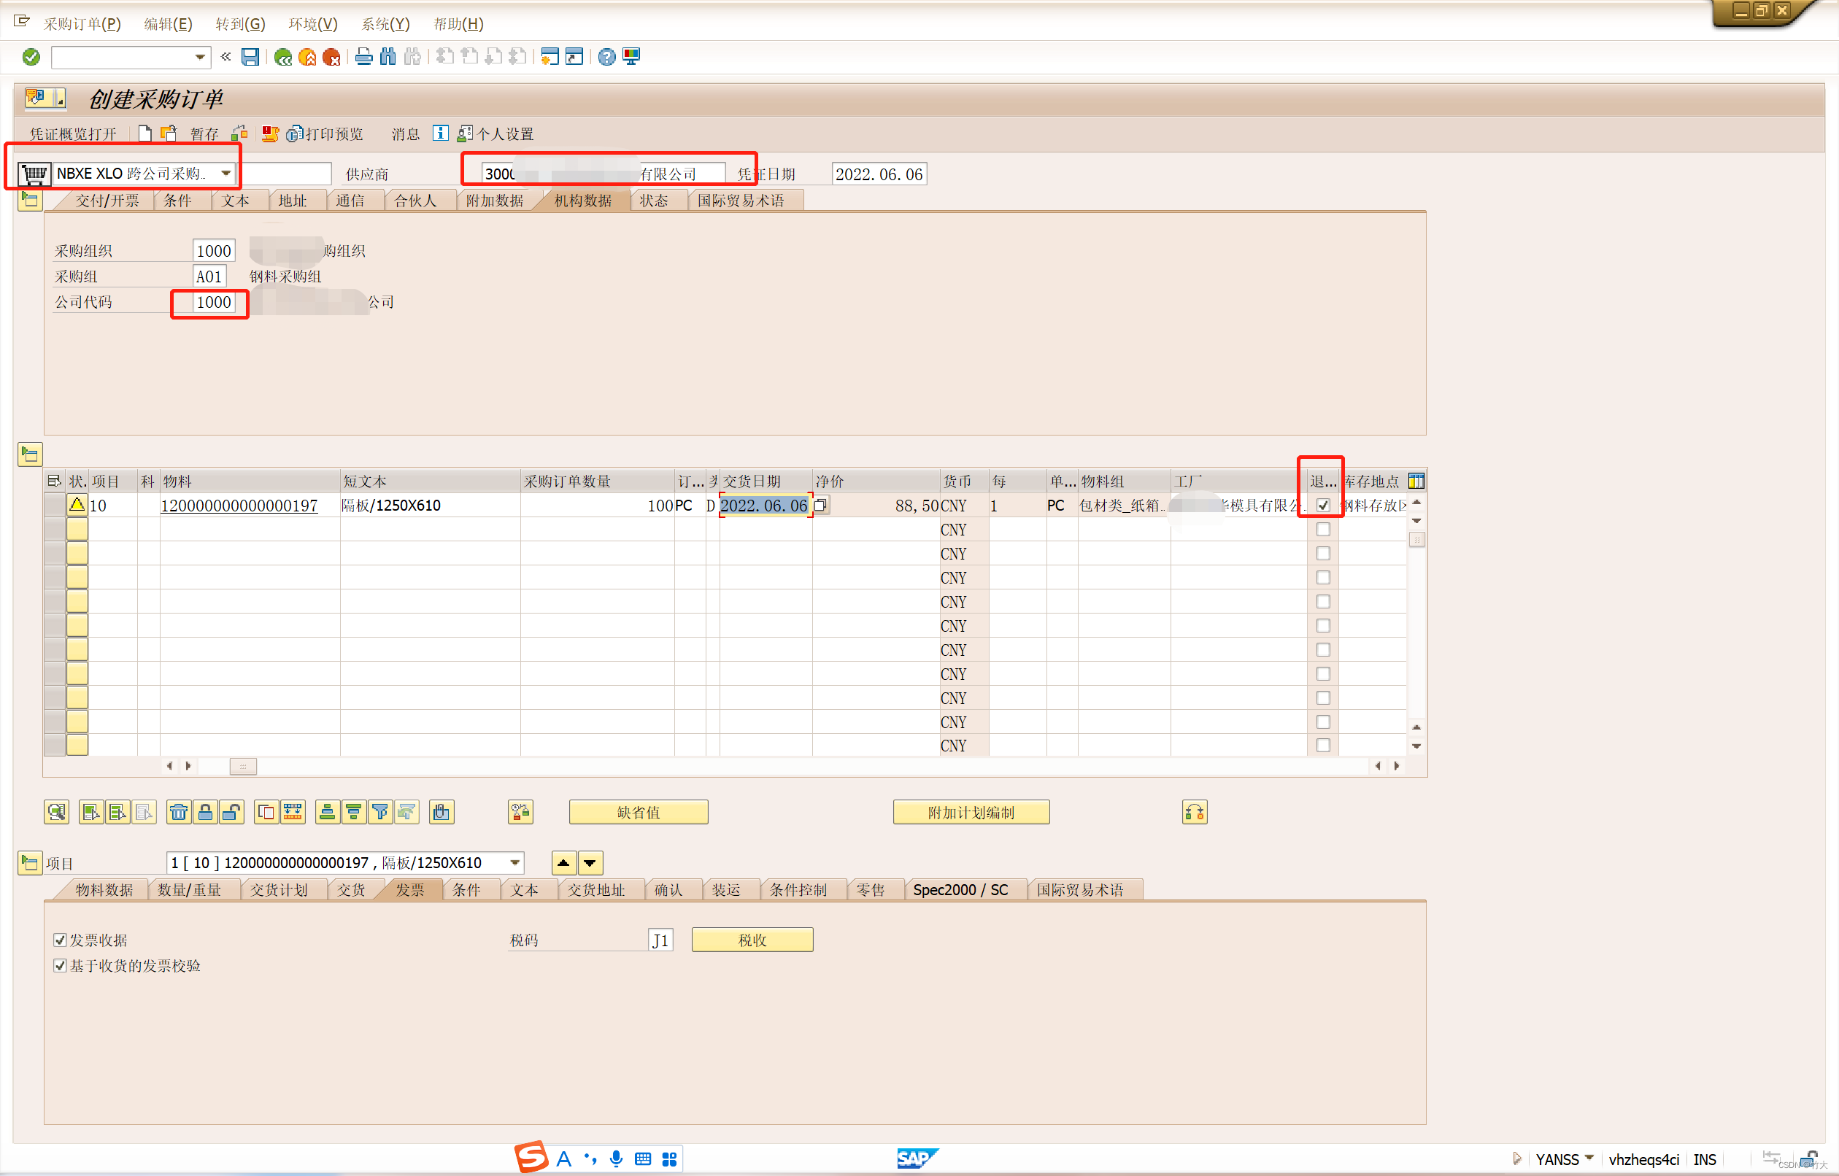Switch to the 交货计划 tab
This screenshot has height=1176, width=1839.
(279, 889)
